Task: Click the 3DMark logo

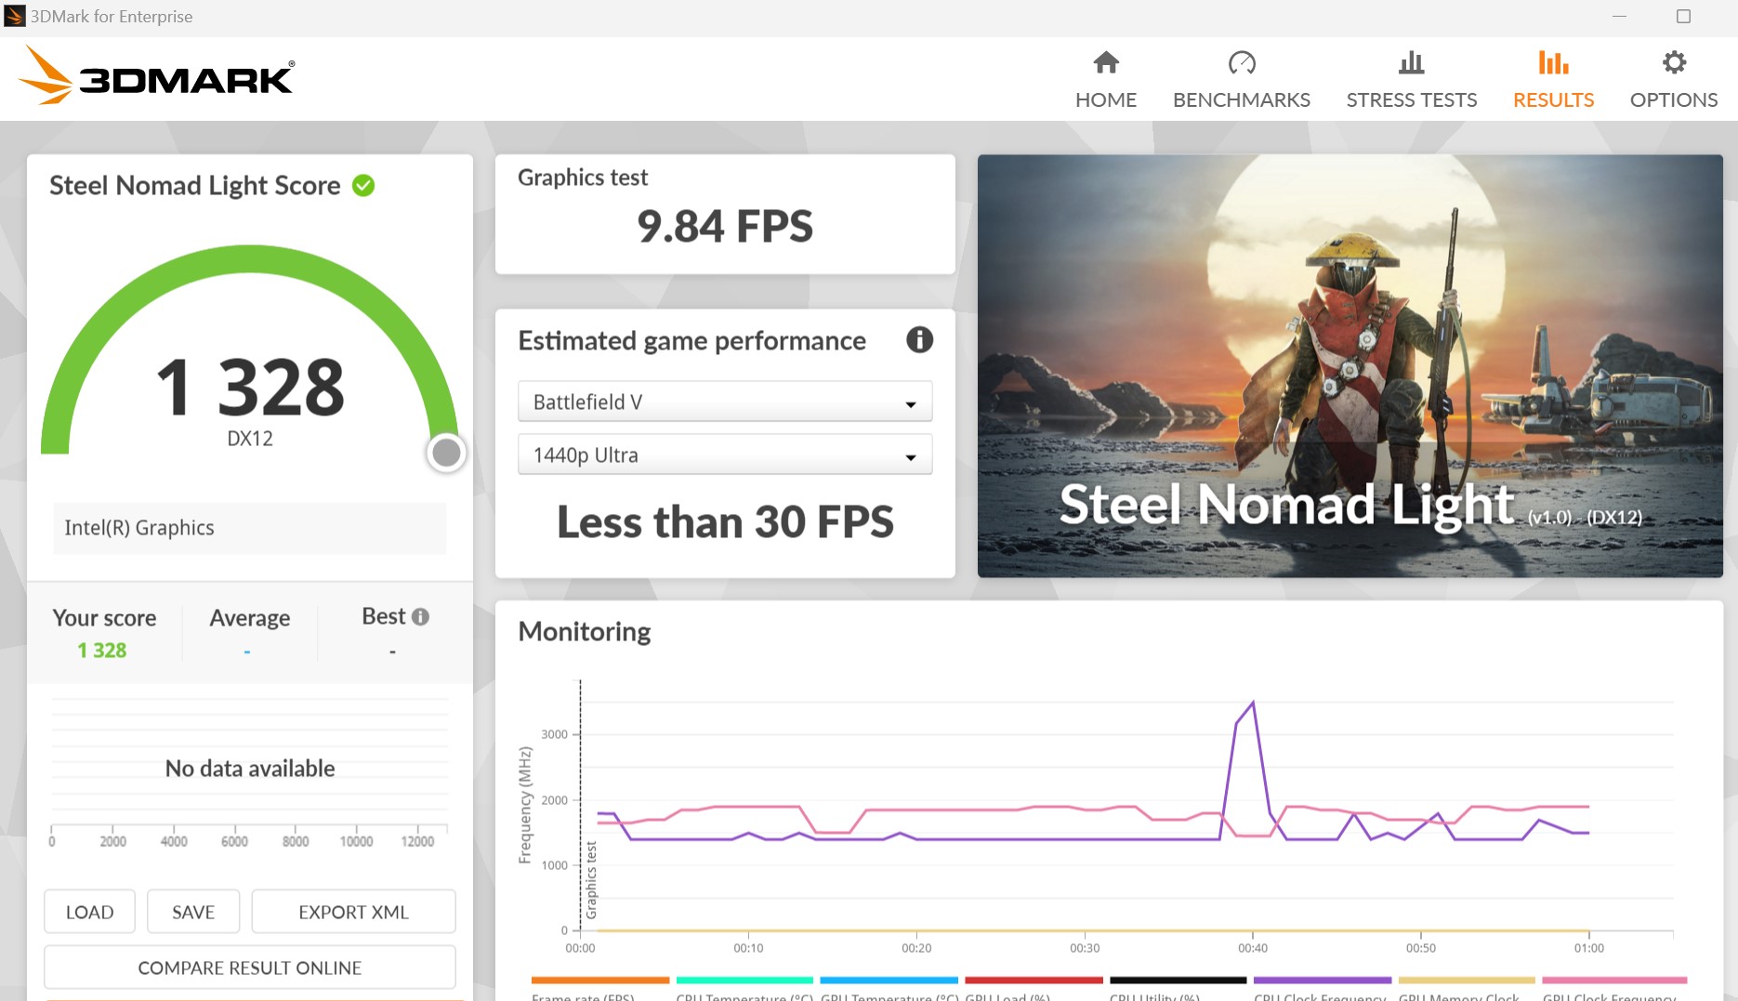Action: click(x=158, y=78)
